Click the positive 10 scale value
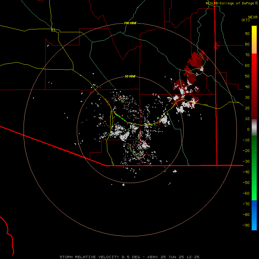 coord(247,119)
